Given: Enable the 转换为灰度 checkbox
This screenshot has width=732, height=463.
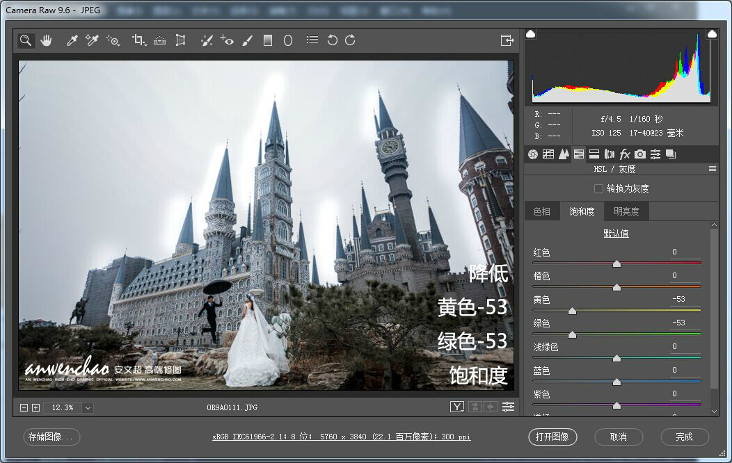Looking at the screenshot, I should coord(598,189).
